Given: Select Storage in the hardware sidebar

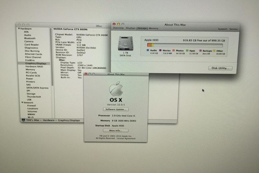Looking at the screenshot, I should pyautogui.click(x=31, y=94).
